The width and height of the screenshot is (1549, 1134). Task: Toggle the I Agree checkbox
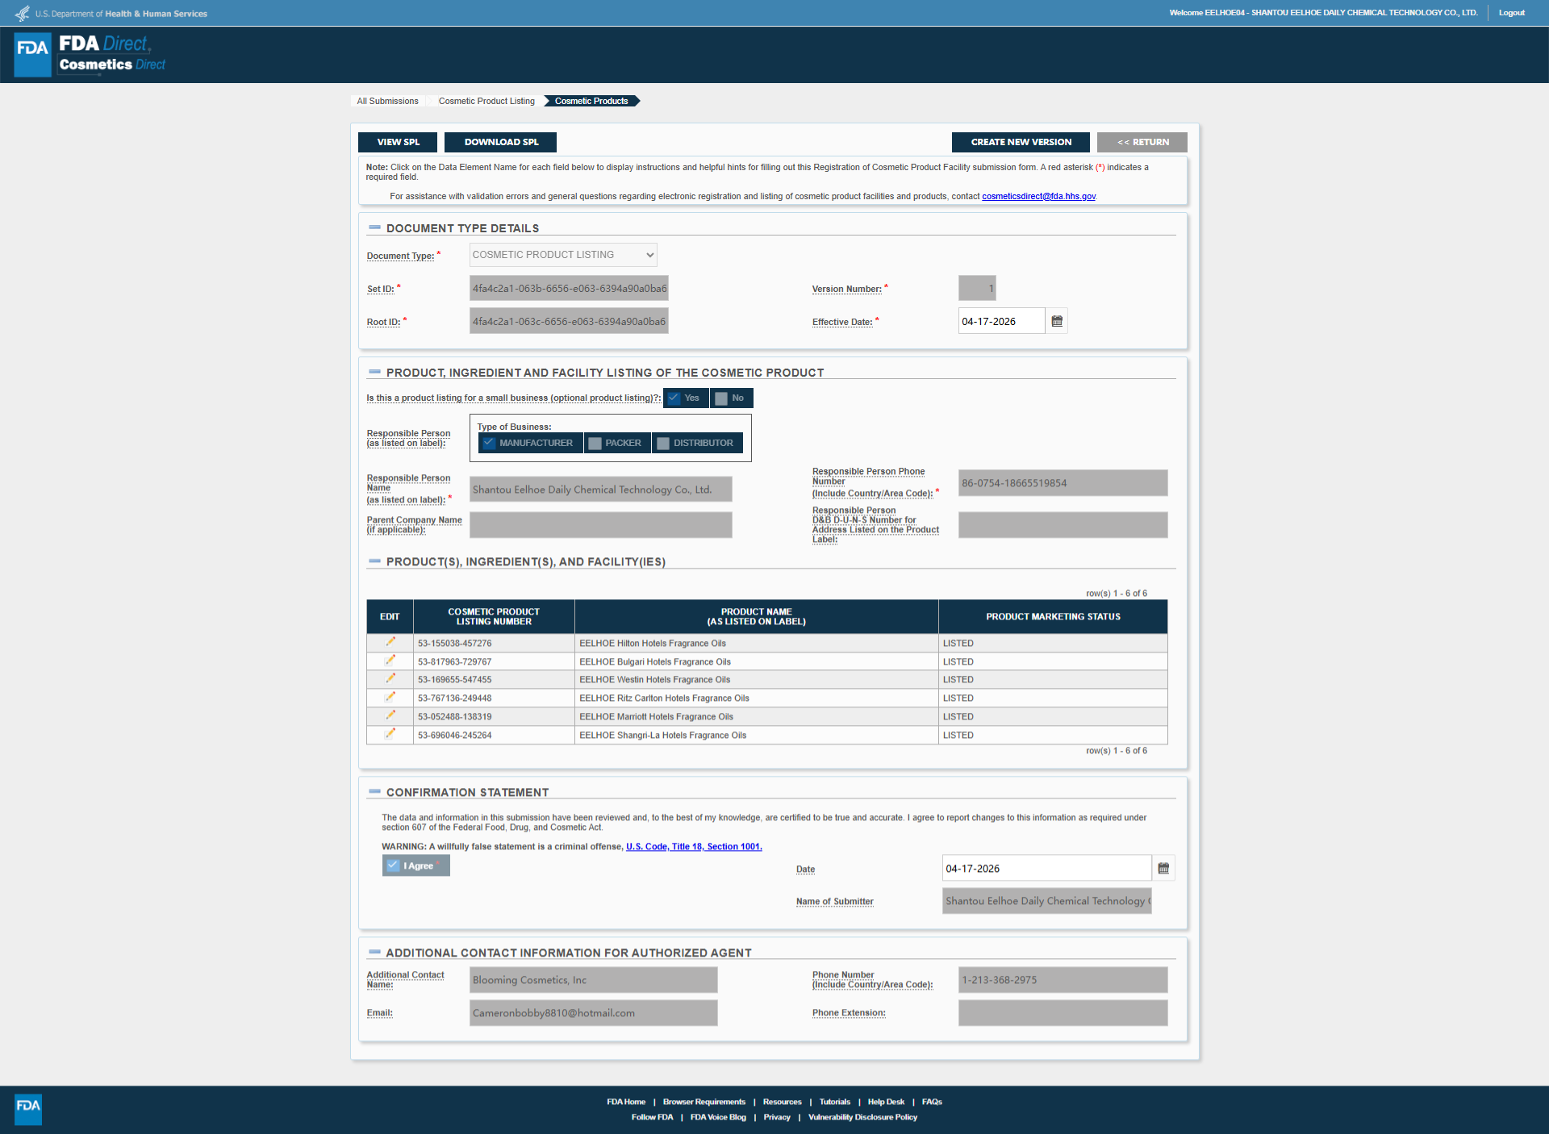[x=416, y=865]
